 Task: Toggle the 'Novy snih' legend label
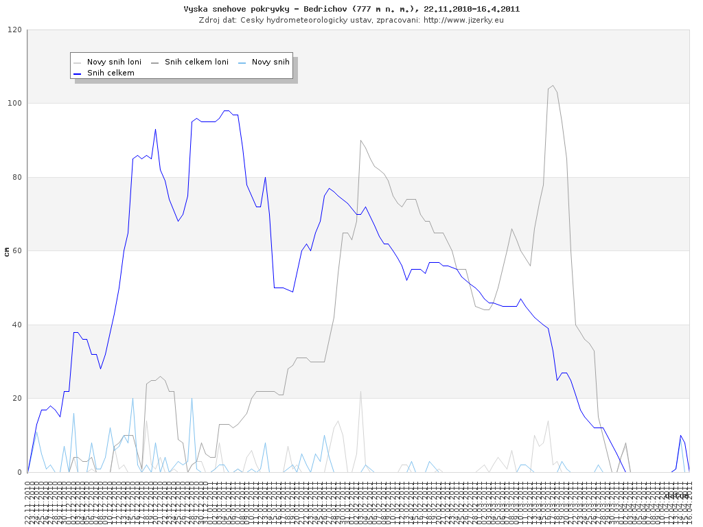pos(270,62)
